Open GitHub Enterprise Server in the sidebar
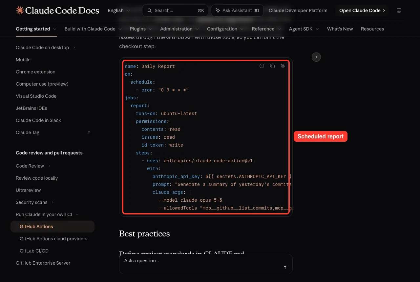Viewport: 420px width, 282px height. point(43,263)
